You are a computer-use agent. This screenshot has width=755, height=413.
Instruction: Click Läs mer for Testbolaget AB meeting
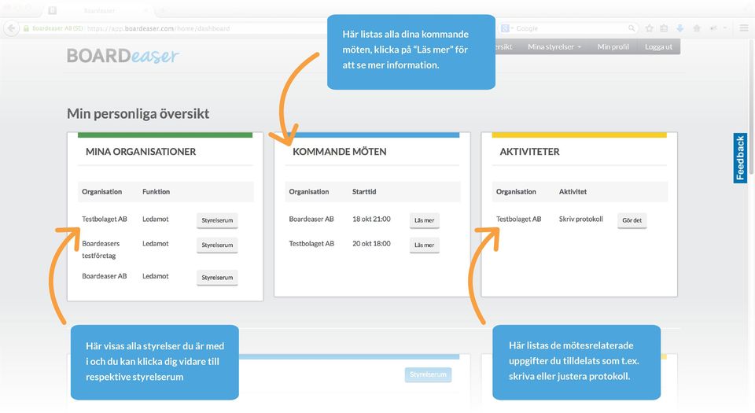[424, 245]
